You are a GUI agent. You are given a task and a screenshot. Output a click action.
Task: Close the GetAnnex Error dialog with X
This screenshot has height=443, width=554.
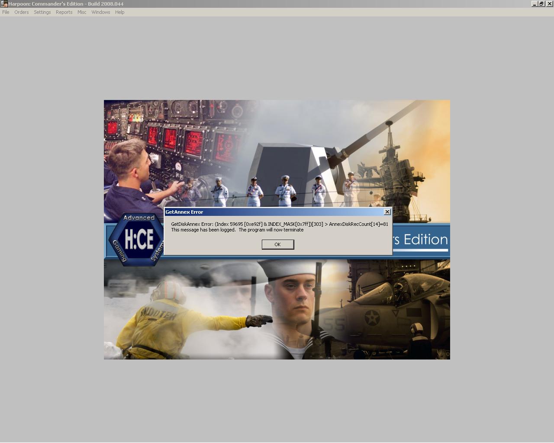tap(387, 212)
